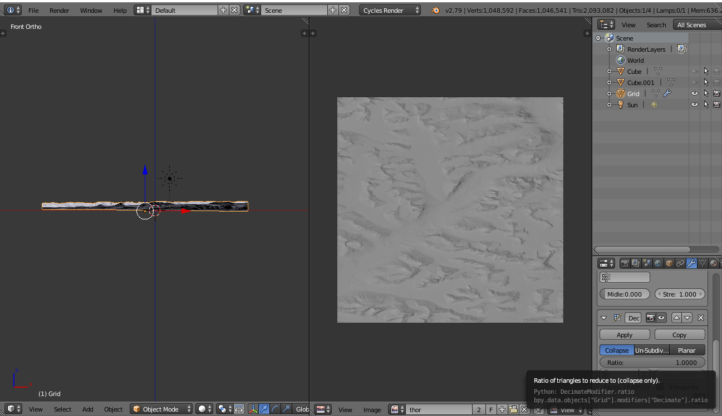The image size is (722, 416).
Task: Click Apply on the Decimate modifier
Action: point(625,334)
